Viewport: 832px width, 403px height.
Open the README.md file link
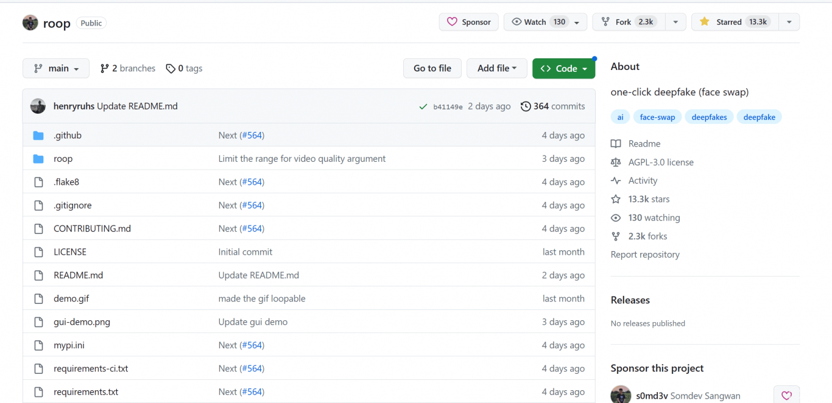tap(78, 275)
